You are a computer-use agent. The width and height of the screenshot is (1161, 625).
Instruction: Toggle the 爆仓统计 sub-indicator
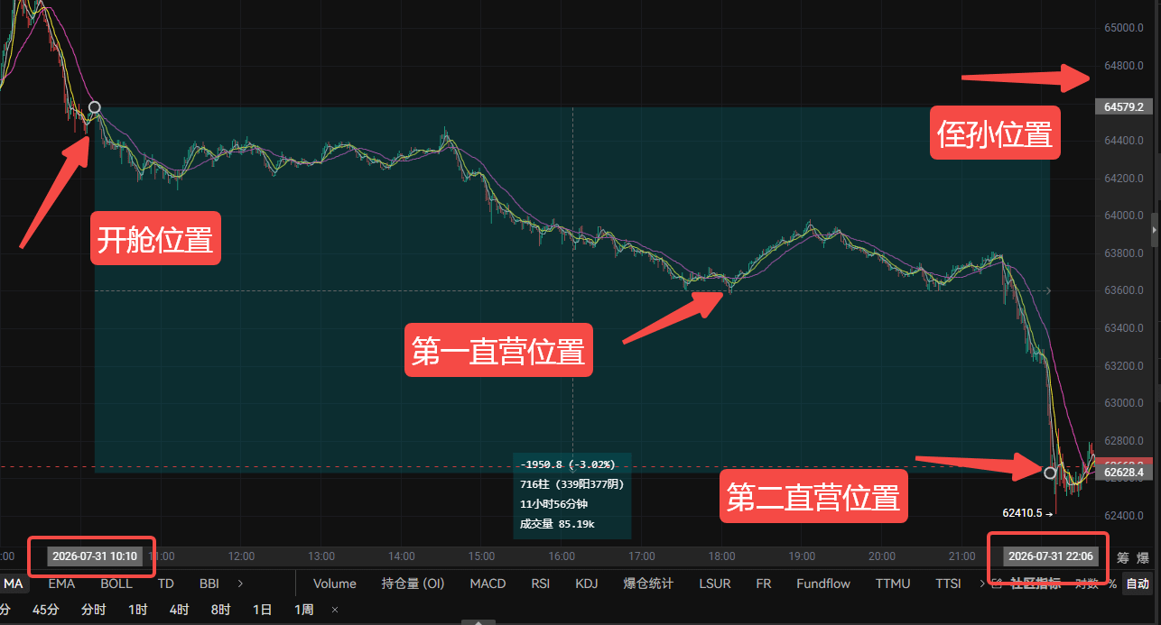(x=648, y=584)
